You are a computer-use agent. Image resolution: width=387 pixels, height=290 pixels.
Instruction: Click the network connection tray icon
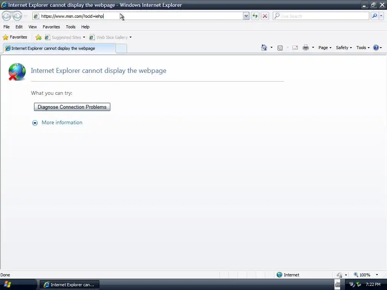(x=359, y=285)
